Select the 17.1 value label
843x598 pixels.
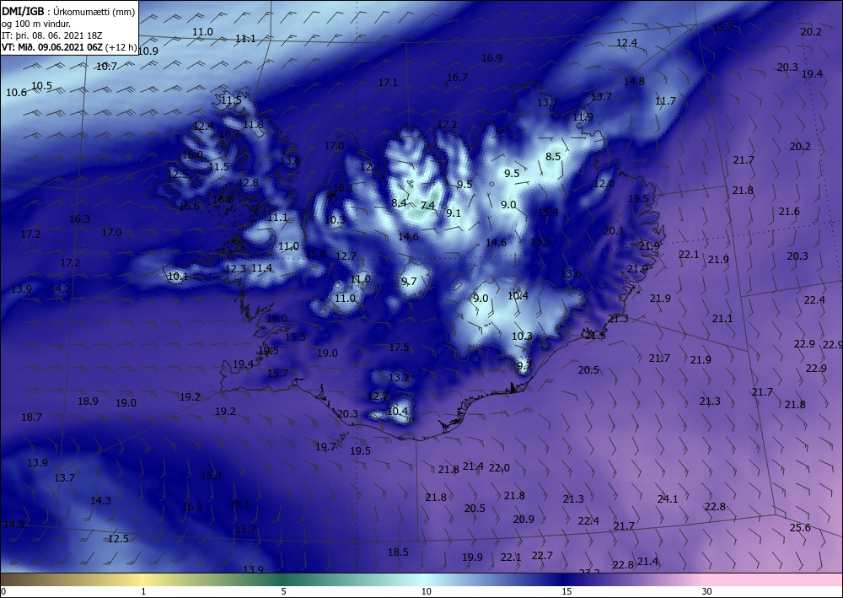388,83
